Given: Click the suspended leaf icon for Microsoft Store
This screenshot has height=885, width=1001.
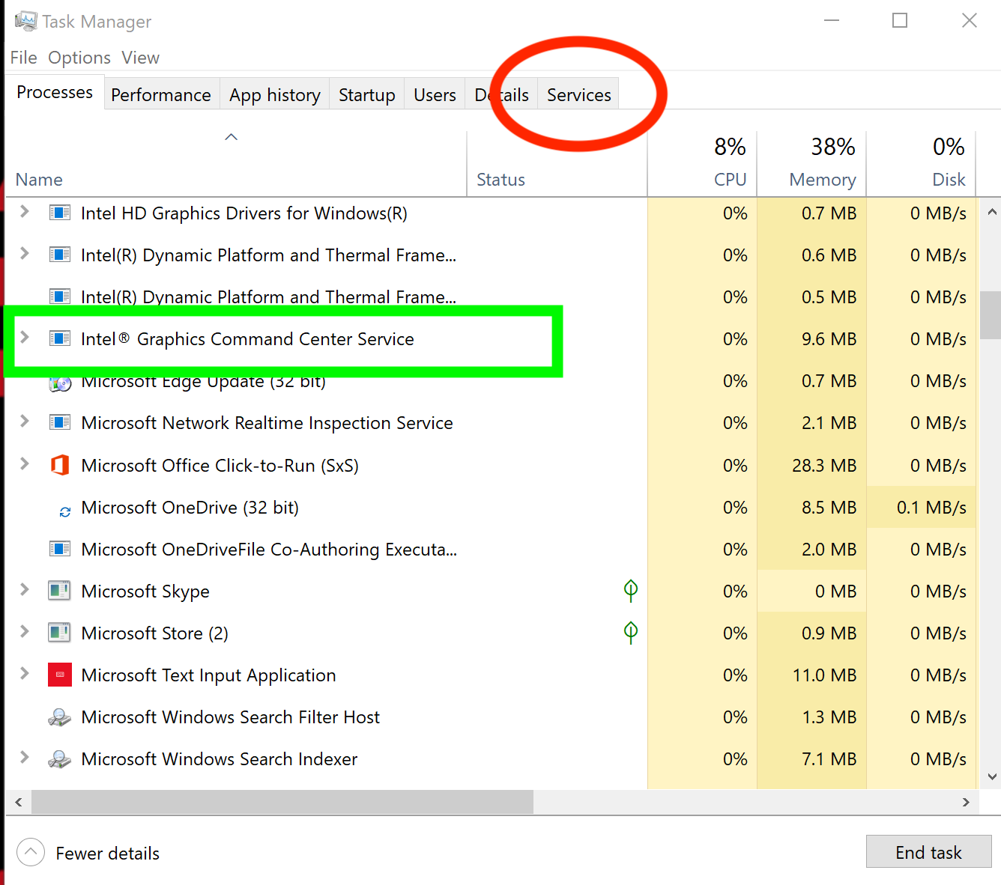Looking at the screenshot, I should 631,633.
